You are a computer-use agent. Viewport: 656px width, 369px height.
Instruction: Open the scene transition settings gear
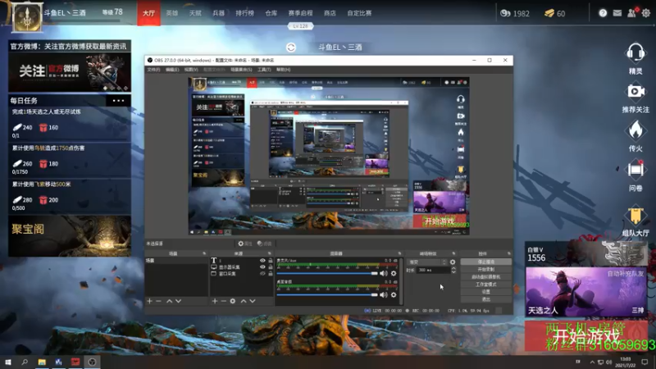click(x=453, y=262)
